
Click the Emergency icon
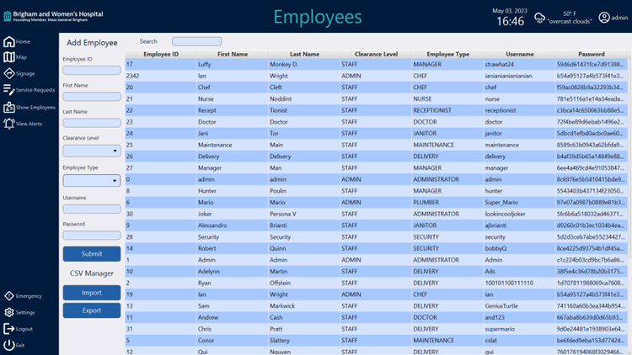coord(8,296)
